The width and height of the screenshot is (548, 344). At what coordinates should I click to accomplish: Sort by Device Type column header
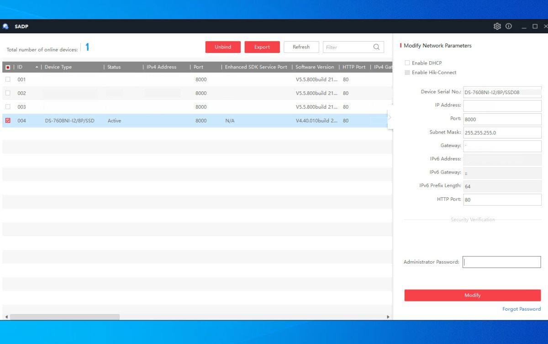coord(58,67)
